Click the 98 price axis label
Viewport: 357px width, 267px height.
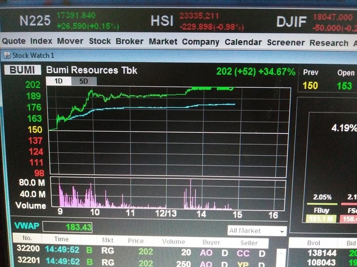pos(39,173)
